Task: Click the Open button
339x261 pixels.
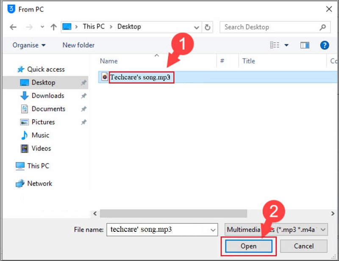Action: (x=248, y=246)
